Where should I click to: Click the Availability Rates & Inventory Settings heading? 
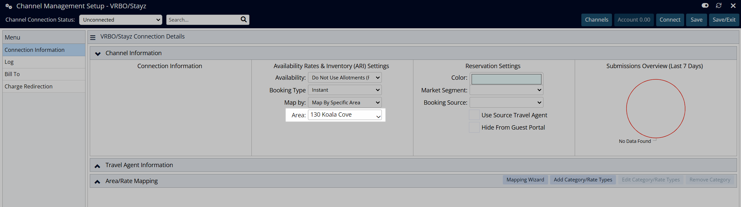pyautogui.click(x=331, y=66)
